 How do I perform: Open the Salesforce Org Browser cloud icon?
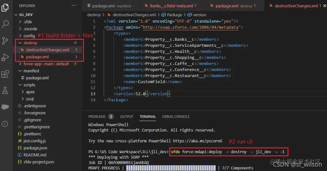(5, 107)
